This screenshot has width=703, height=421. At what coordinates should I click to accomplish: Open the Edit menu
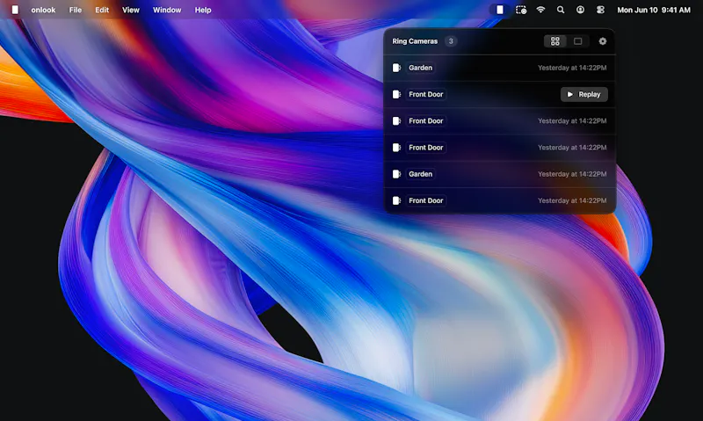(x=102, y=10)
